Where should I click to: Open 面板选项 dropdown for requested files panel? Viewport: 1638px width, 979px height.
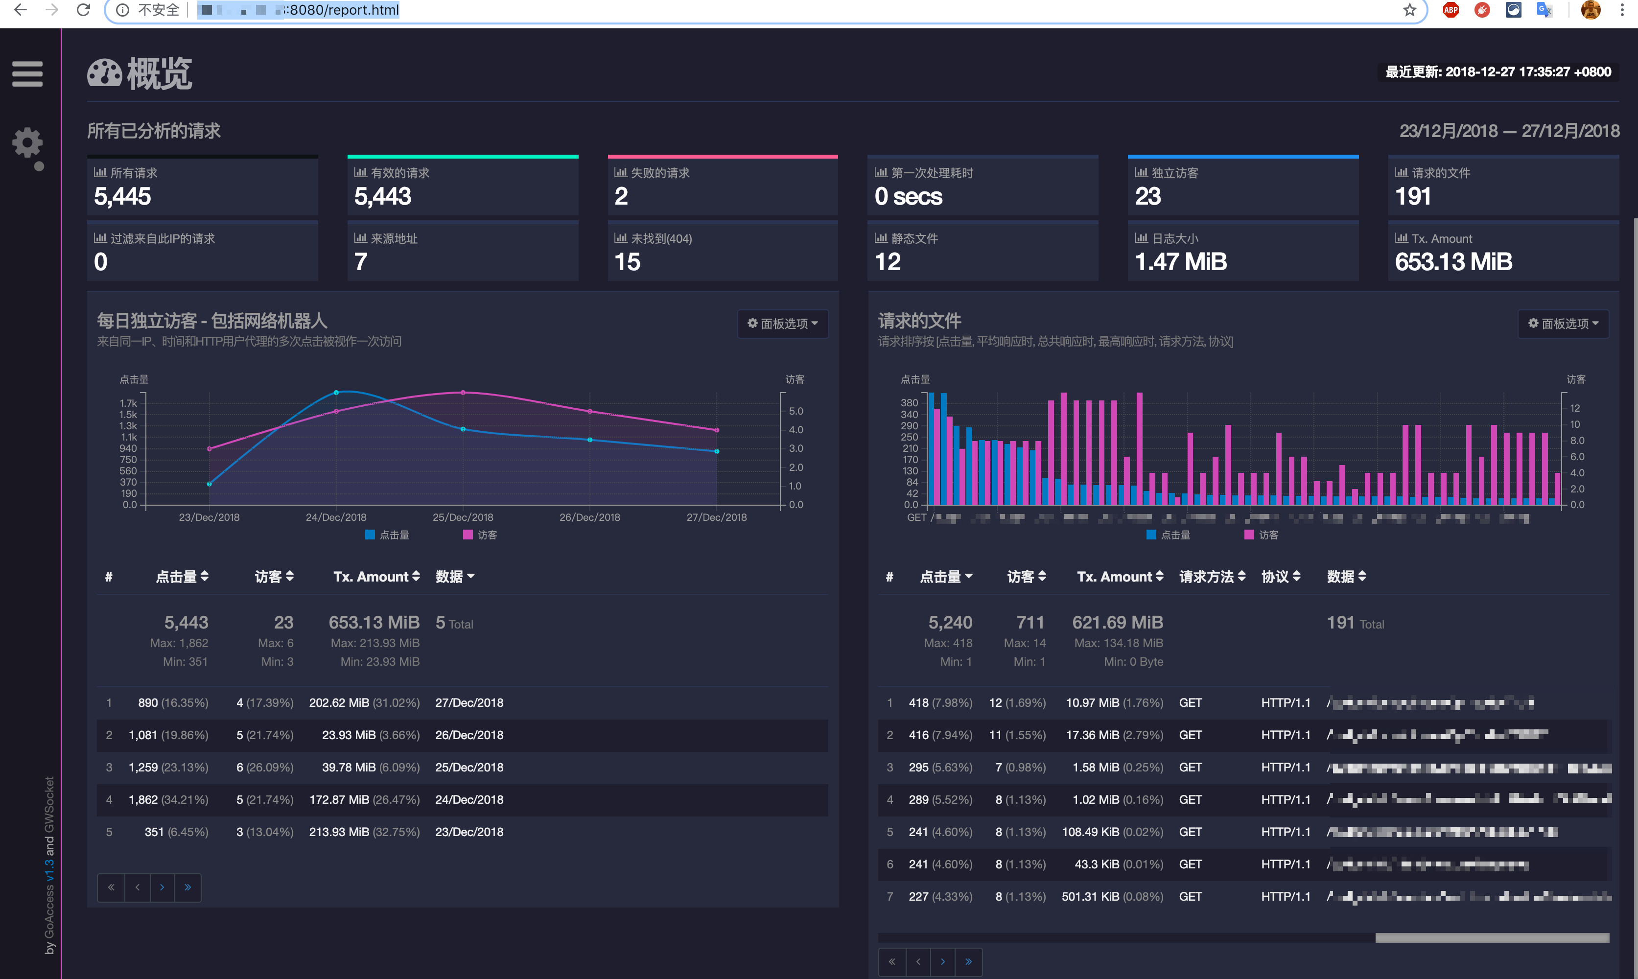click(x=1564, y=324)
